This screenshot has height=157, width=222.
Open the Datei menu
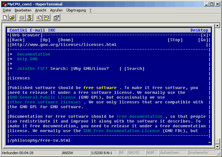click(7, 10)
